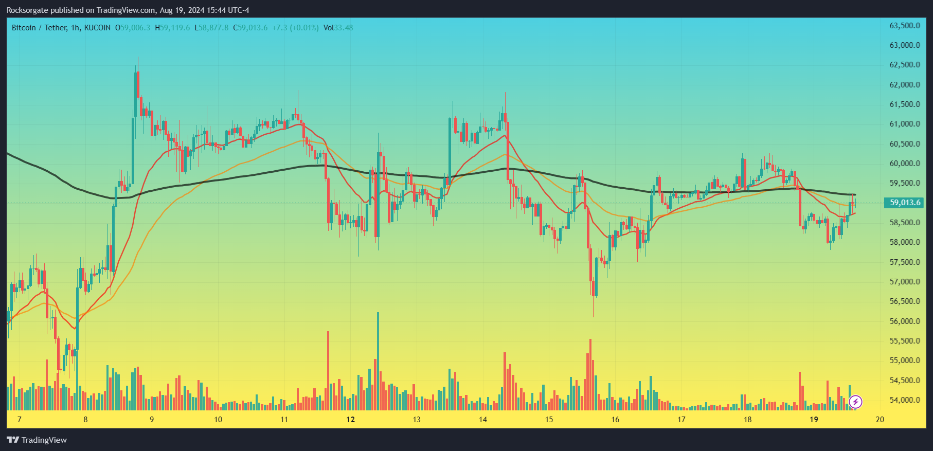The width and height of the screenshot is (933, 451).
Task: Click the 55,500.0 price axis label
Action: (905, 341)
